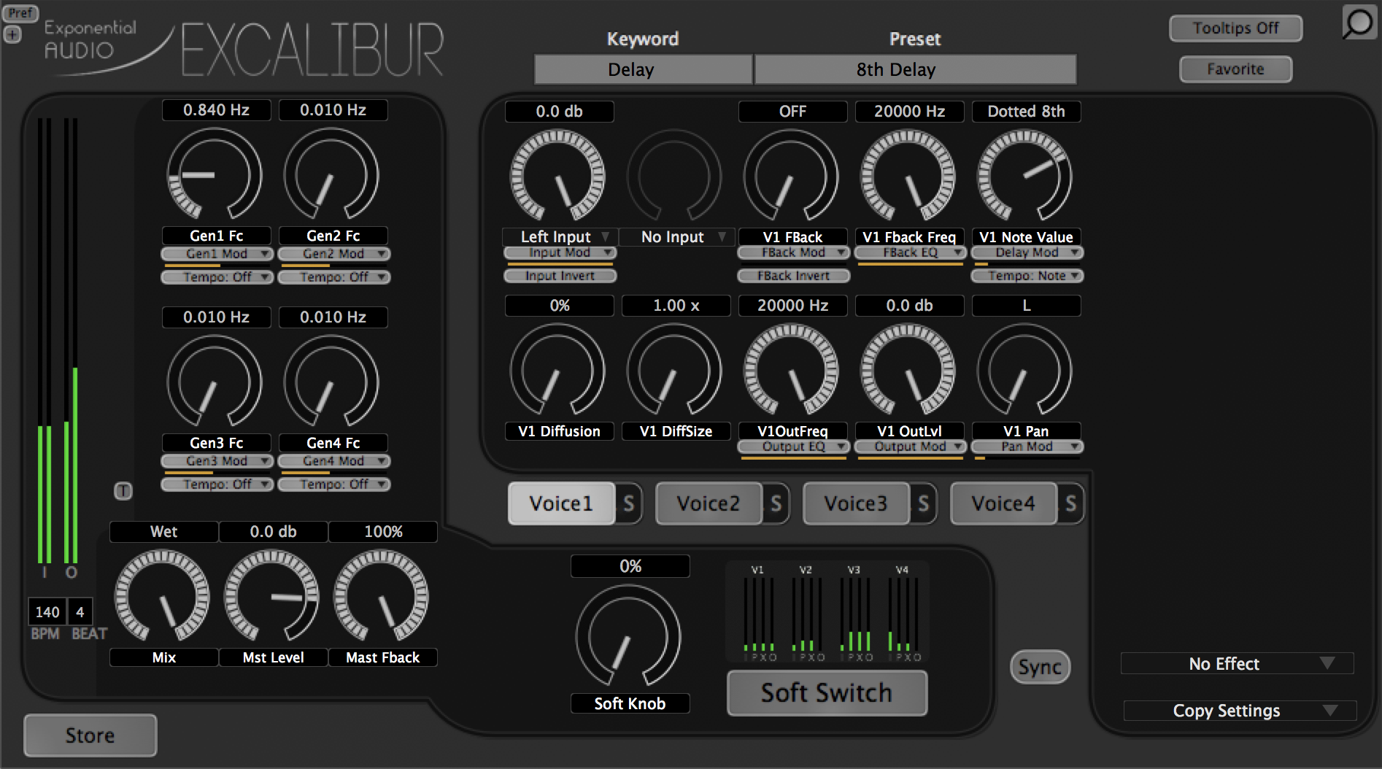Open Gen1 Mod dropdown
1382x769 pixels.
(217, 254)
